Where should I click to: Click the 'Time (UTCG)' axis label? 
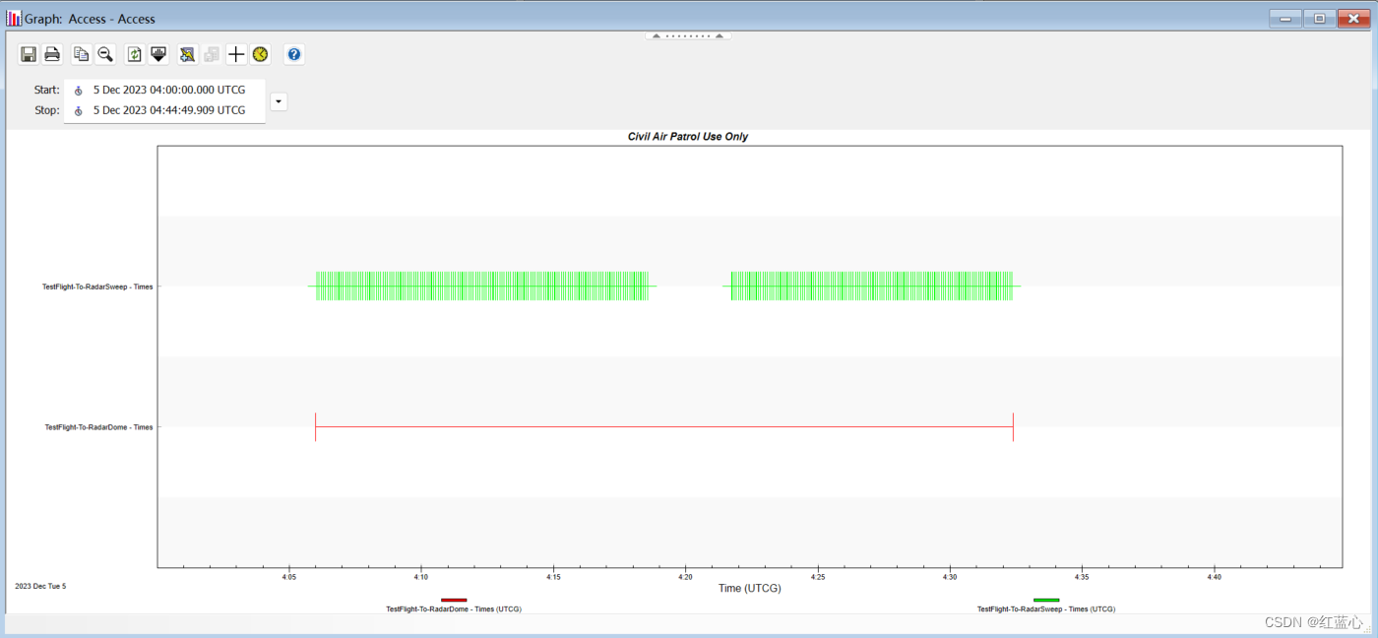[750, 588]
